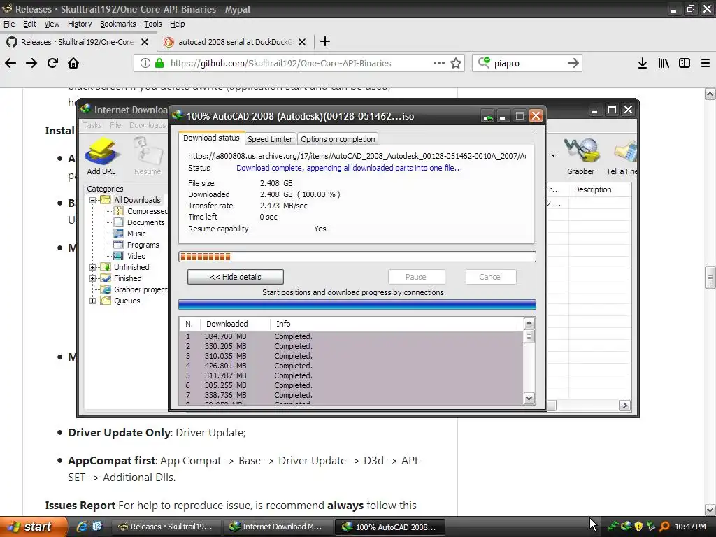
Task: Click the Resume icon in IDM toolbar
Action: point(148,157)
